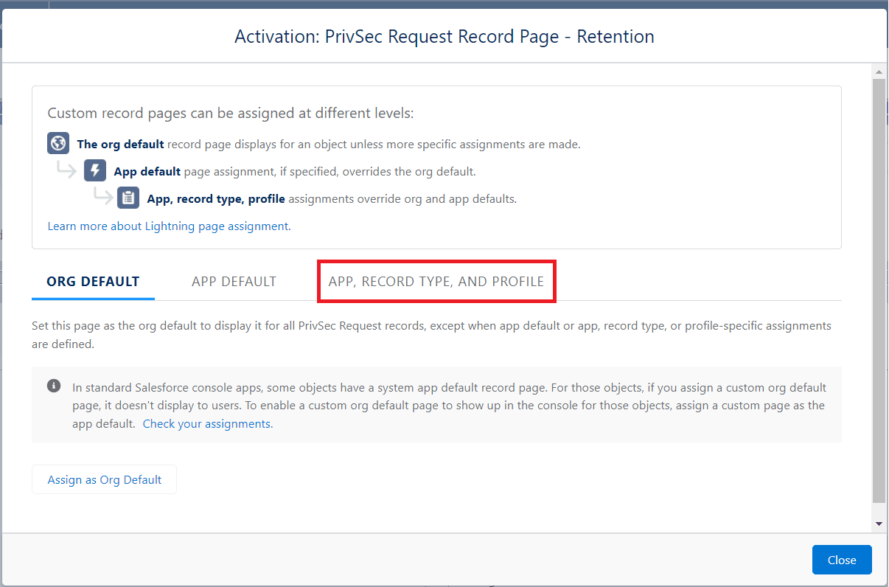Select the APP, RECORD TYPE, AND PROFILE tab
The image size is (889, 587).
pos(436,281)
